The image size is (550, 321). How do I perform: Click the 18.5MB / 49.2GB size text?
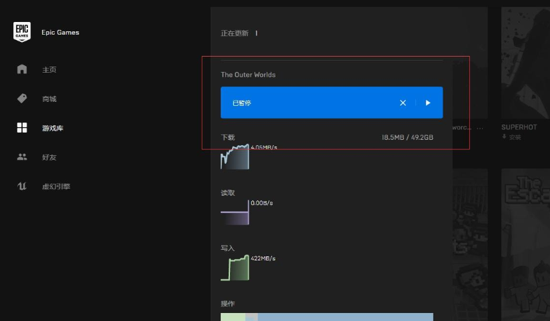(407, 137)
